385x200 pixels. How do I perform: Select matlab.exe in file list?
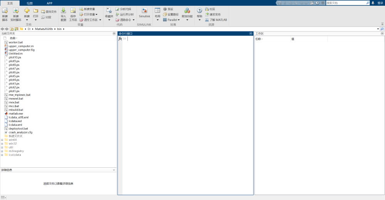[16, 114]
